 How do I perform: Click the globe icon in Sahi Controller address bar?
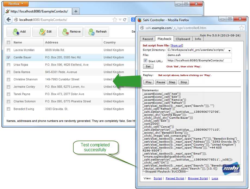[142, 28]
